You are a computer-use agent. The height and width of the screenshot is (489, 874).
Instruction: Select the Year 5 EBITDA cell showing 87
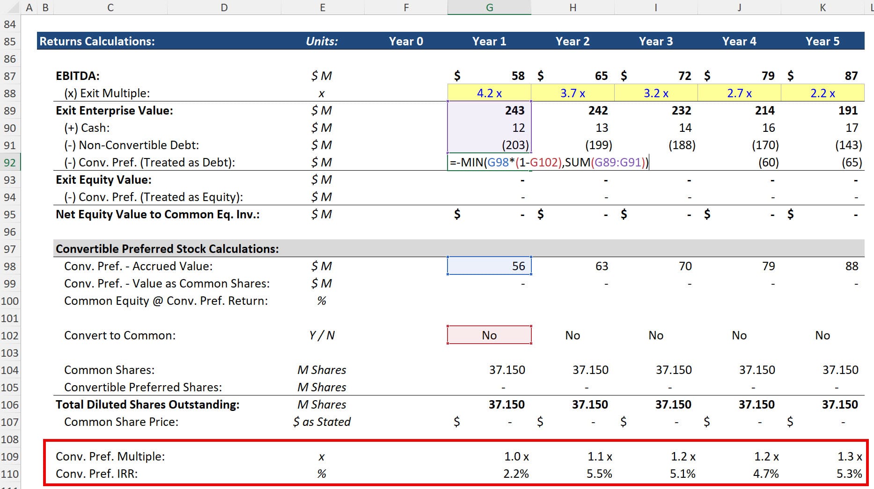point(823,75)
